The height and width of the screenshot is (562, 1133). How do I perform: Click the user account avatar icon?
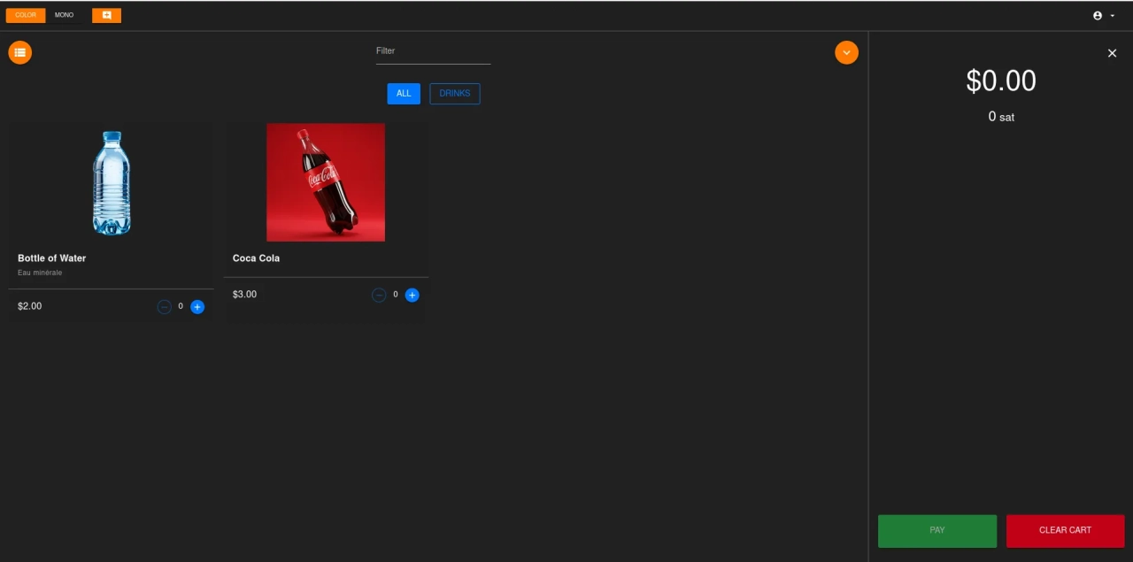[1098, 16]
